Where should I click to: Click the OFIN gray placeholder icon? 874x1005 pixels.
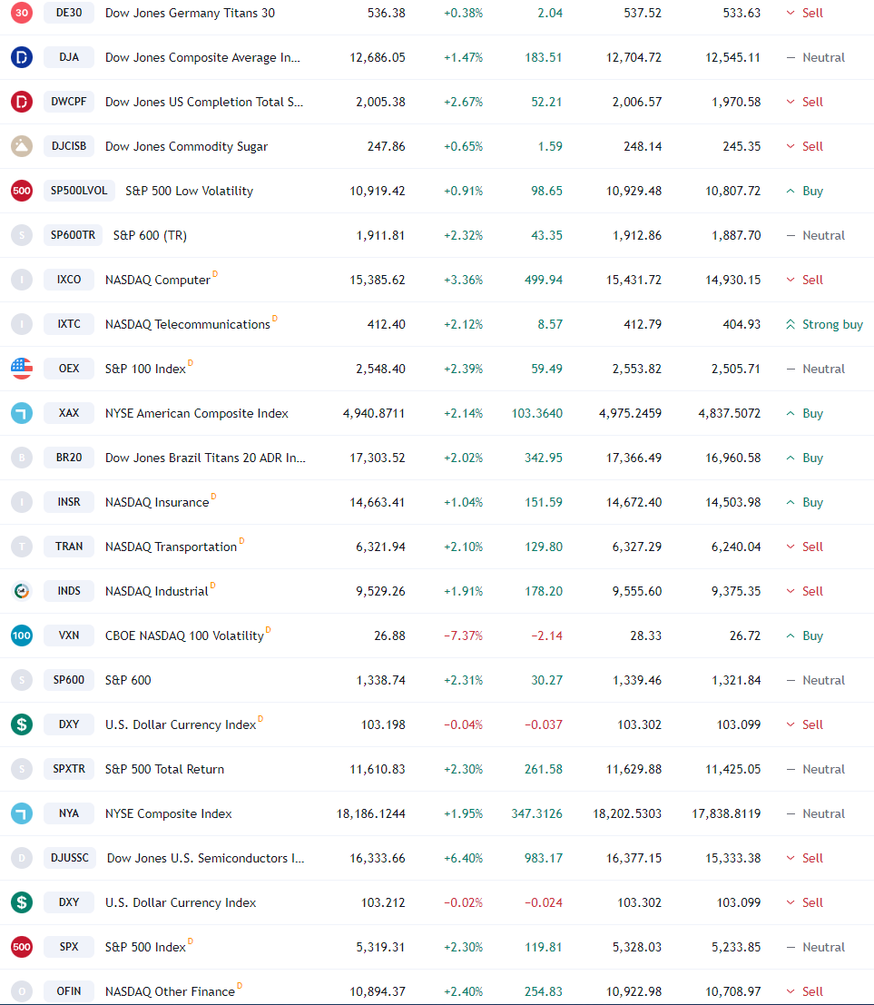(22, 990)
